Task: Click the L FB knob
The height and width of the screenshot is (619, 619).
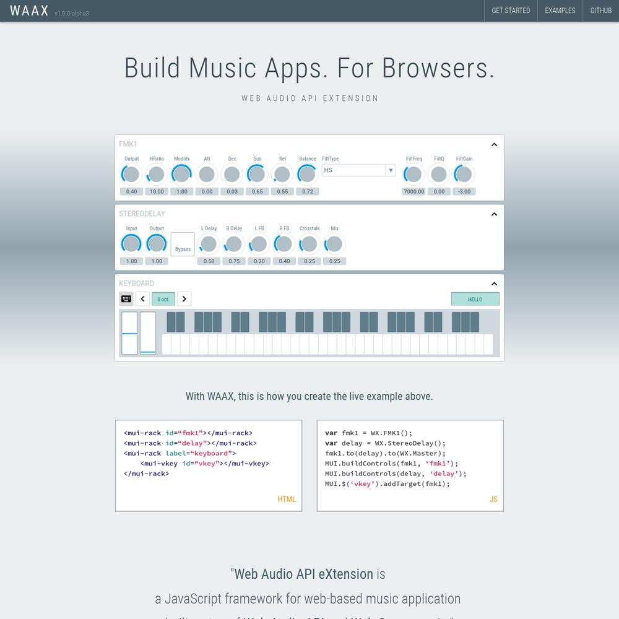Action: (259, 244)
